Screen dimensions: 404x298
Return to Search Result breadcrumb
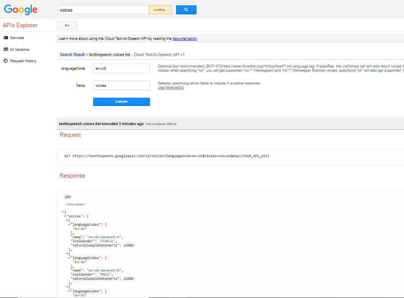72,55
